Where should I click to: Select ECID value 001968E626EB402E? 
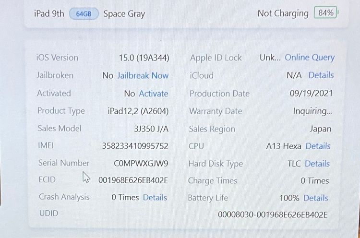click(133, 180)
